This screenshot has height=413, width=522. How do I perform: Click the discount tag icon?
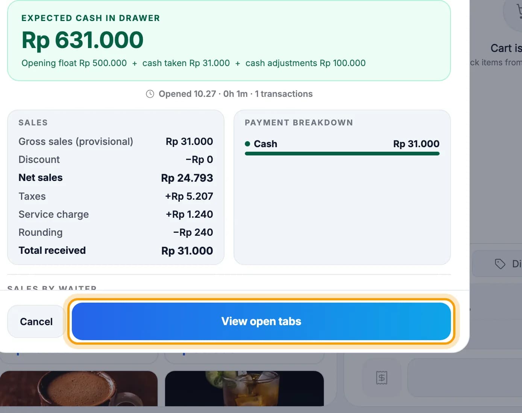(x=500, y=264)
